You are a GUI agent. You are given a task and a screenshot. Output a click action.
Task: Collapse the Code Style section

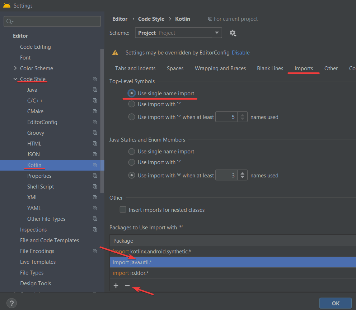click(x=15, y=79)
